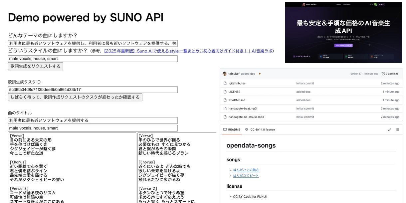
Task: Click the 'CC BY Code for FUKUI' license text
Action: point(250,197)
